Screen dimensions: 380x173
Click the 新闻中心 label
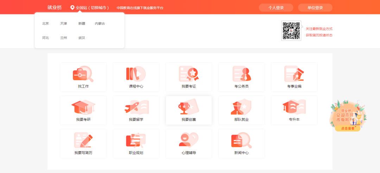241,153
